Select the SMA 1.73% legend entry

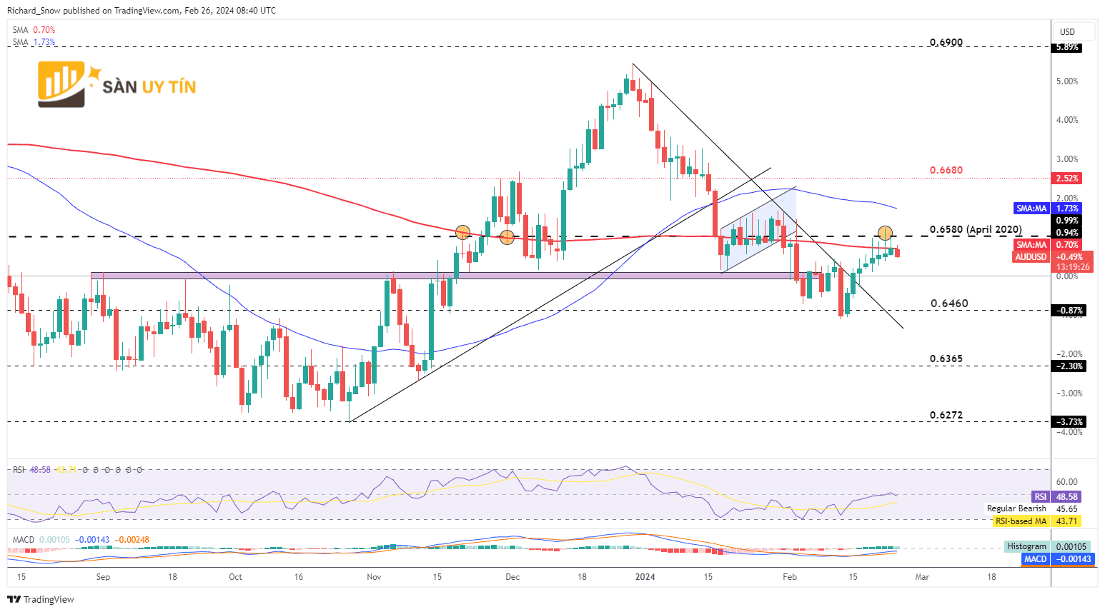(34, 42)
